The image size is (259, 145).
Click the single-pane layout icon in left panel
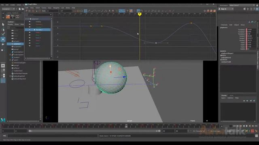[3, 66]
